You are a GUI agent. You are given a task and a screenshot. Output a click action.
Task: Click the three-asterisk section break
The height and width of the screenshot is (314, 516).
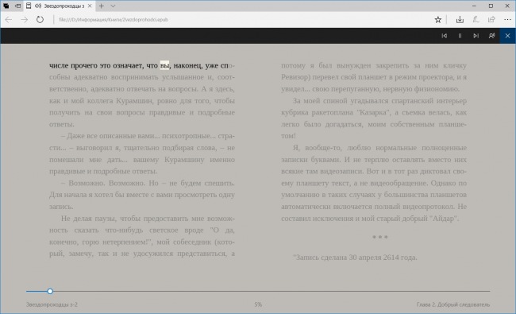pos(379,237)
